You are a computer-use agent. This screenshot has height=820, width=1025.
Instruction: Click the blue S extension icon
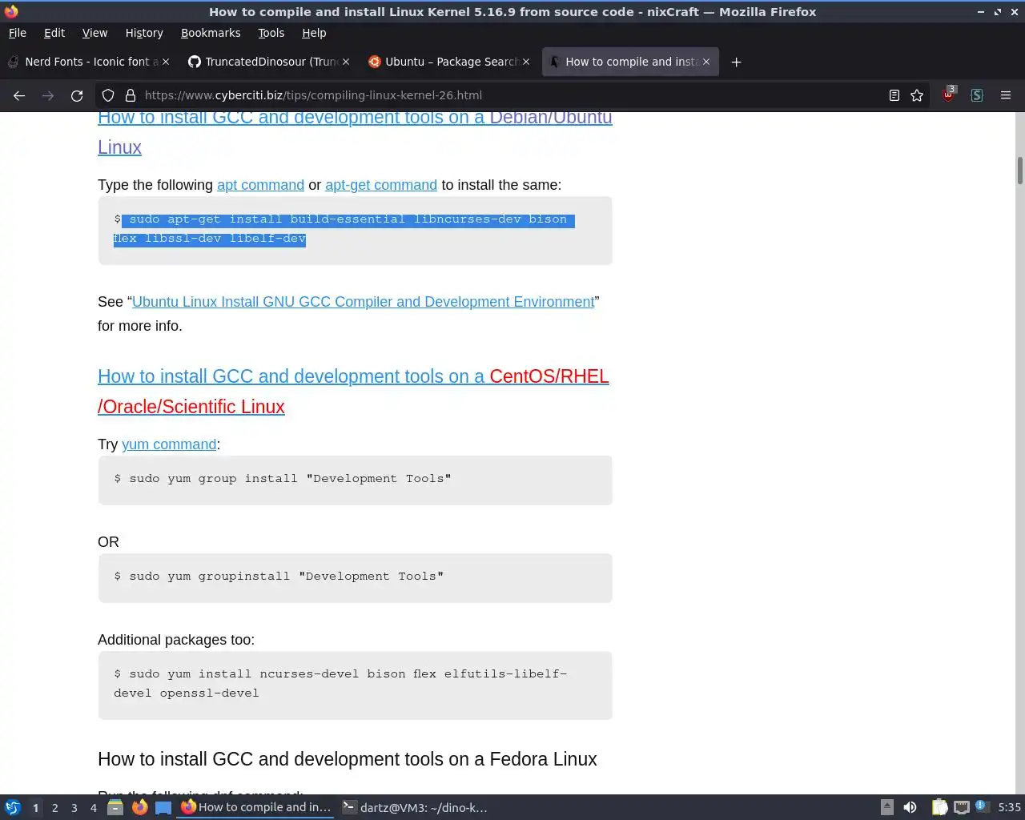click(977, 95)
